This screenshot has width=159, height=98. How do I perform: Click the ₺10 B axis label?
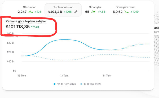coord(10,61)
